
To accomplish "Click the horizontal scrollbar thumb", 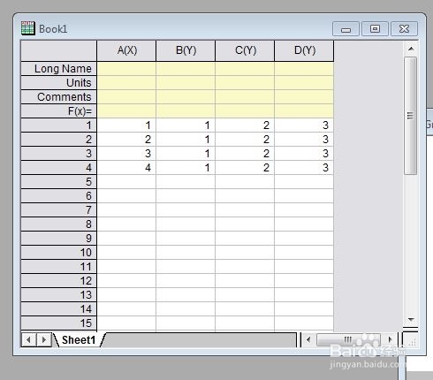I will coord(348,339).
